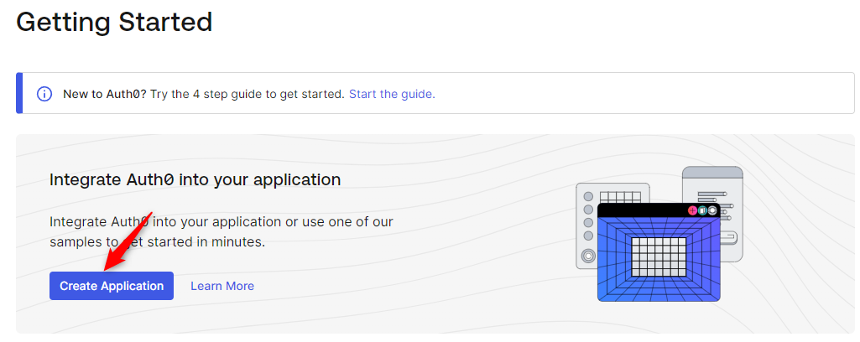Click the top slider bar on the right gray panel
The image size is (860, 342).
[712, 194]
